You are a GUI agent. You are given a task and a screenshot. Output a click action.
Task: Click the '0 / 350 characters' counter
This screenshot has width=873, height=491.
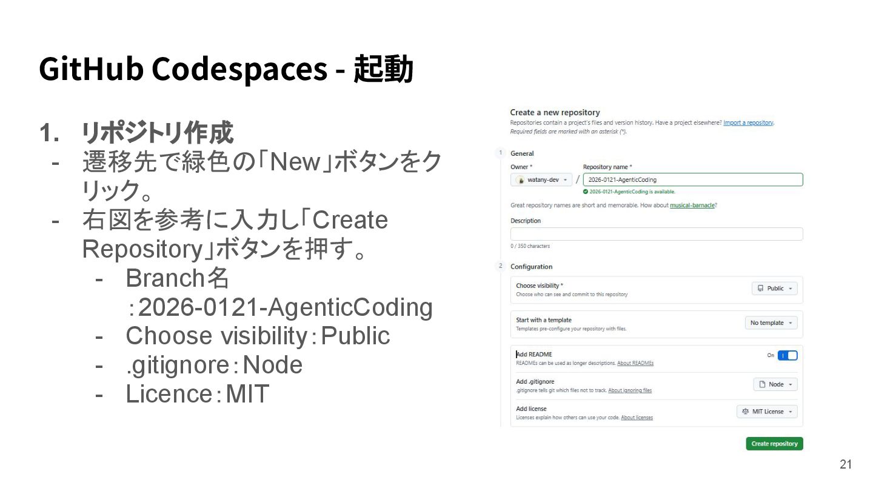pos(530,246)
